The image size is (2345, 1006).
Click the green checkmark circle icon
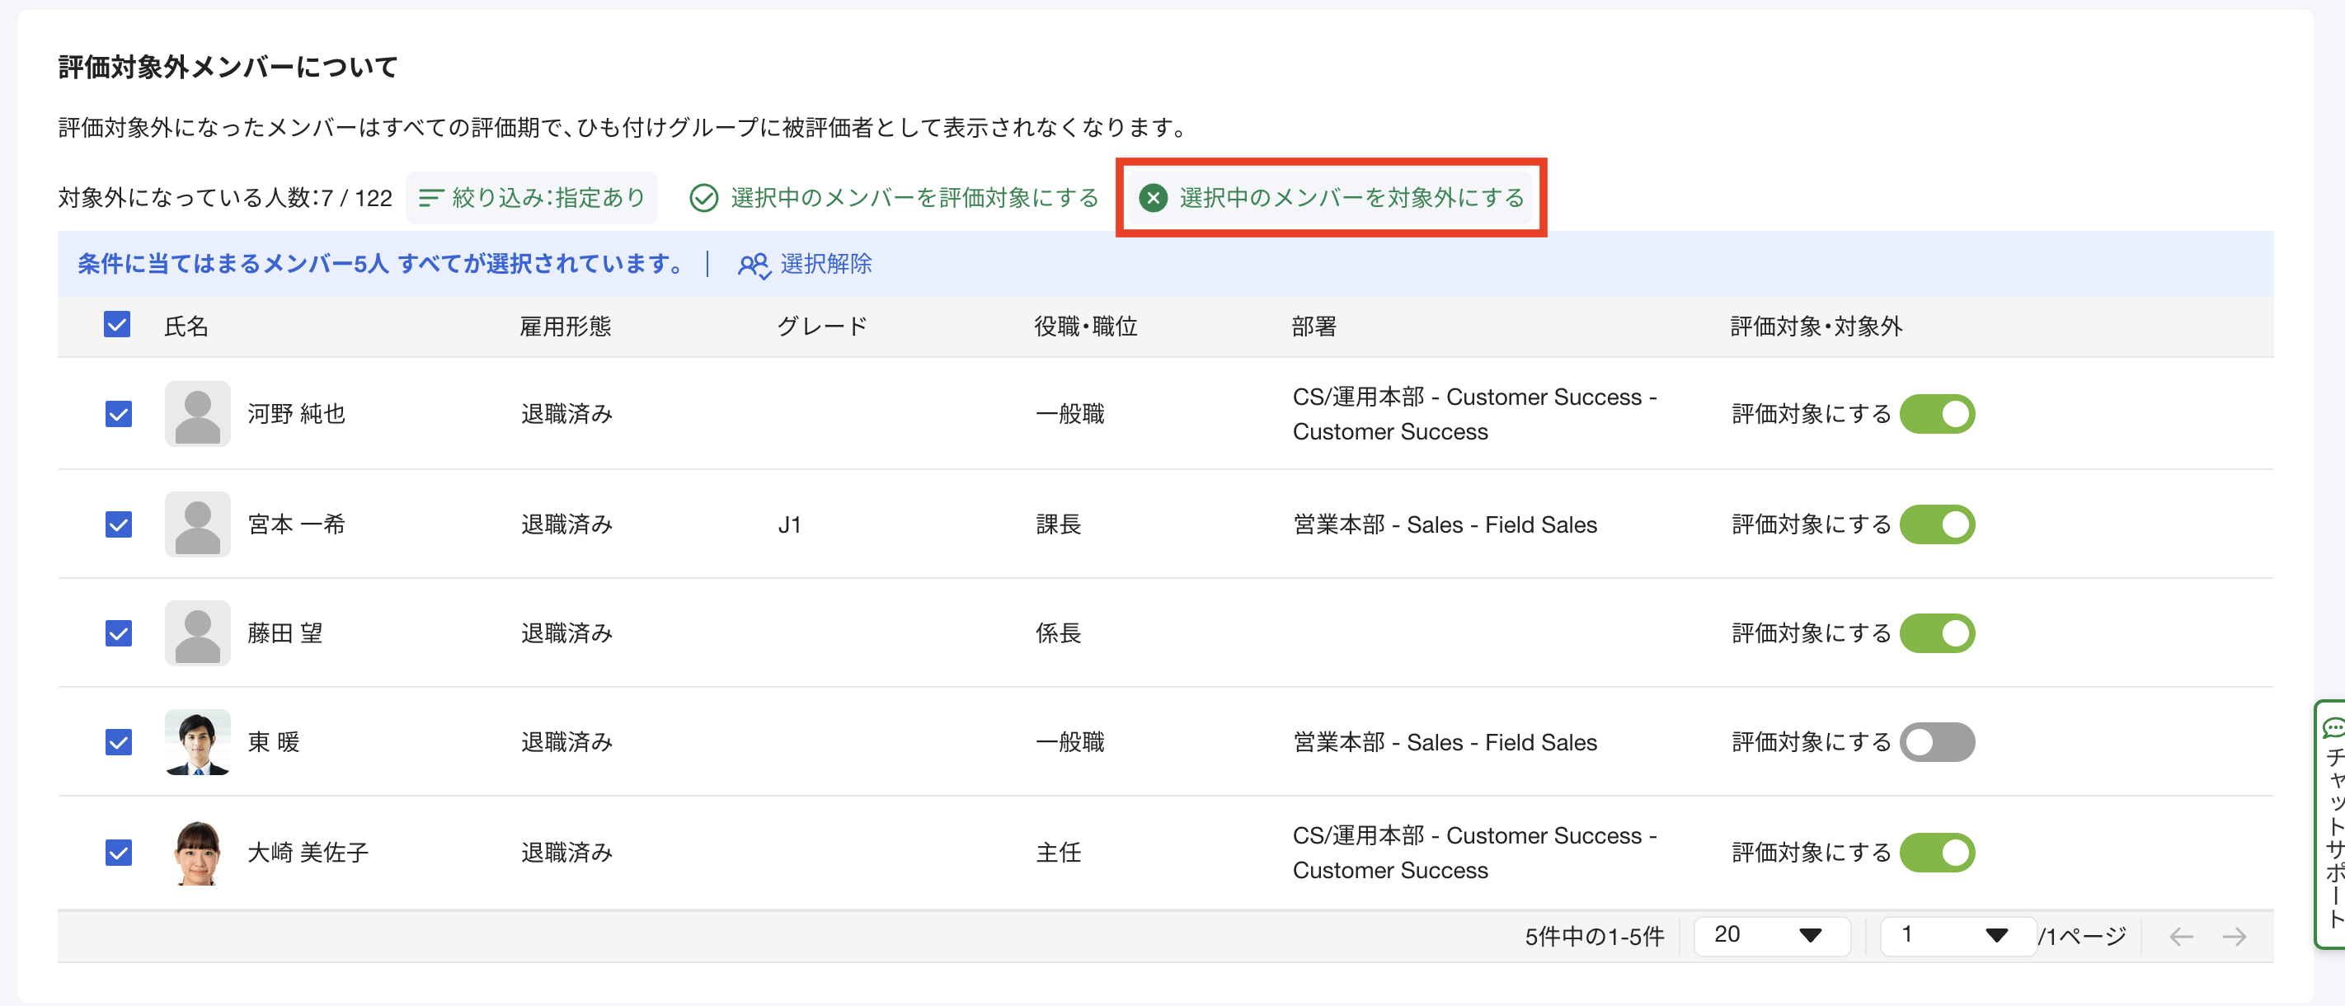(x=703, y=198)
